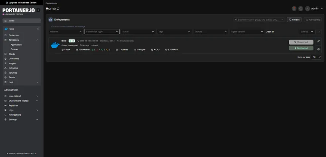326x157 pixels.
Task: Click the pencil edit icon for local environment
Action: point(318,41)
